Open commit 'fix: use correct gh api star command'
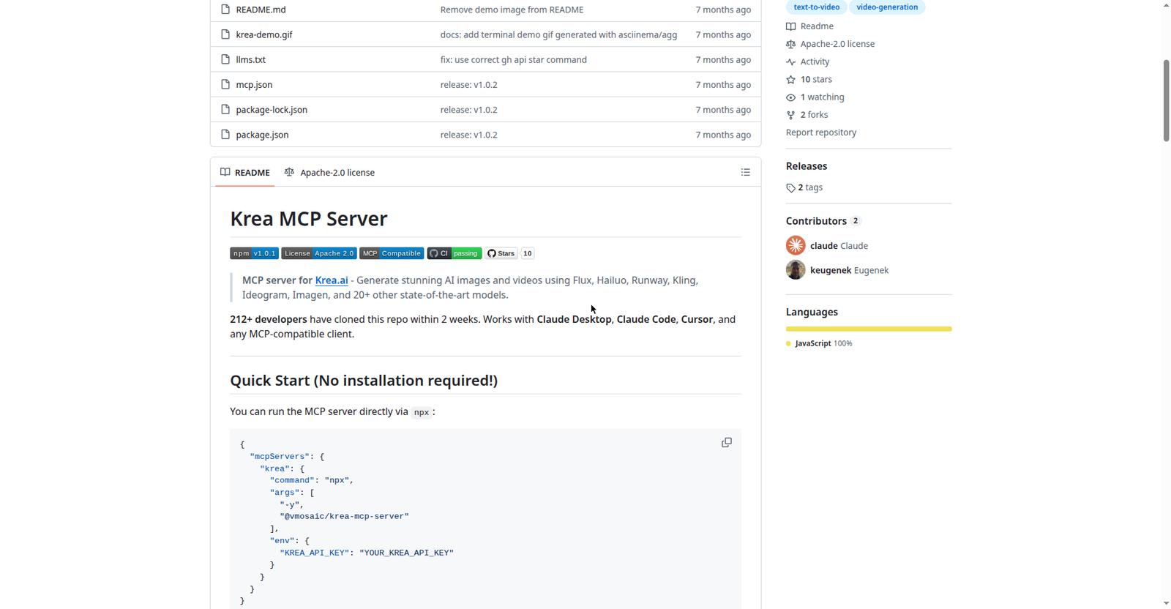The width and height of the screenshot is (1171, 609). pyautogui.click(x=513, y=59)
